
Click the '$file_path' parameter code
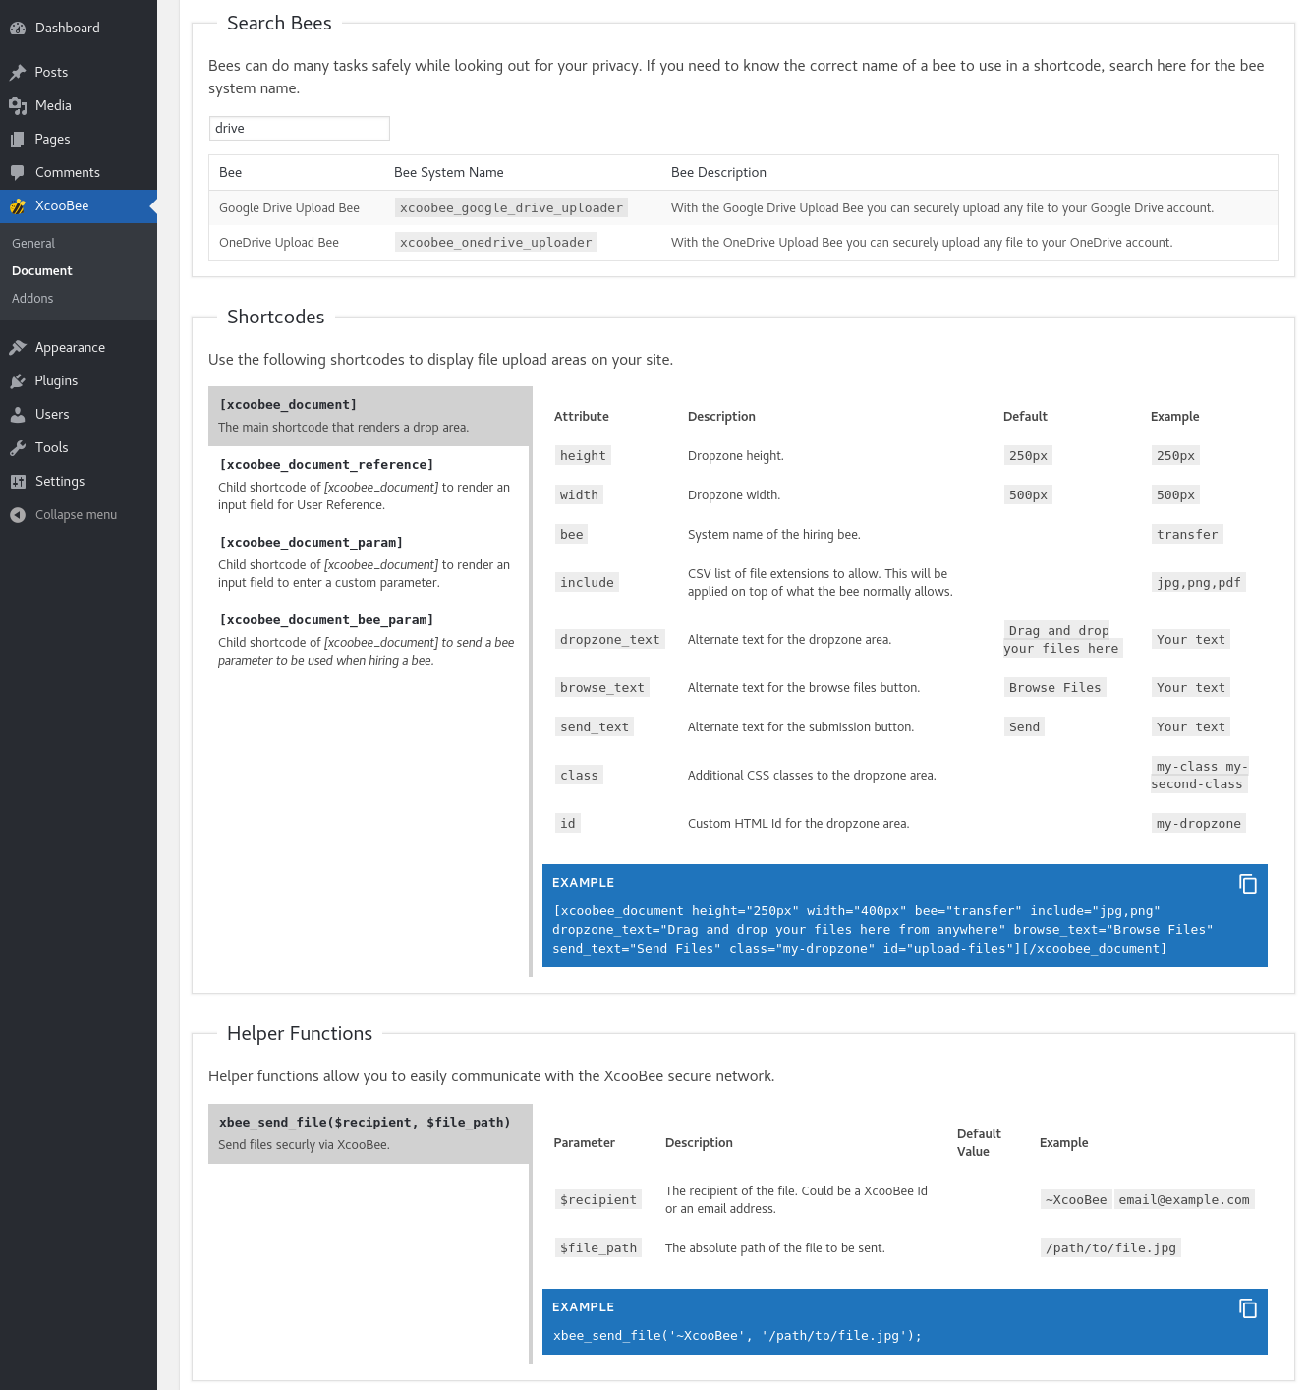click(598, 1247)
